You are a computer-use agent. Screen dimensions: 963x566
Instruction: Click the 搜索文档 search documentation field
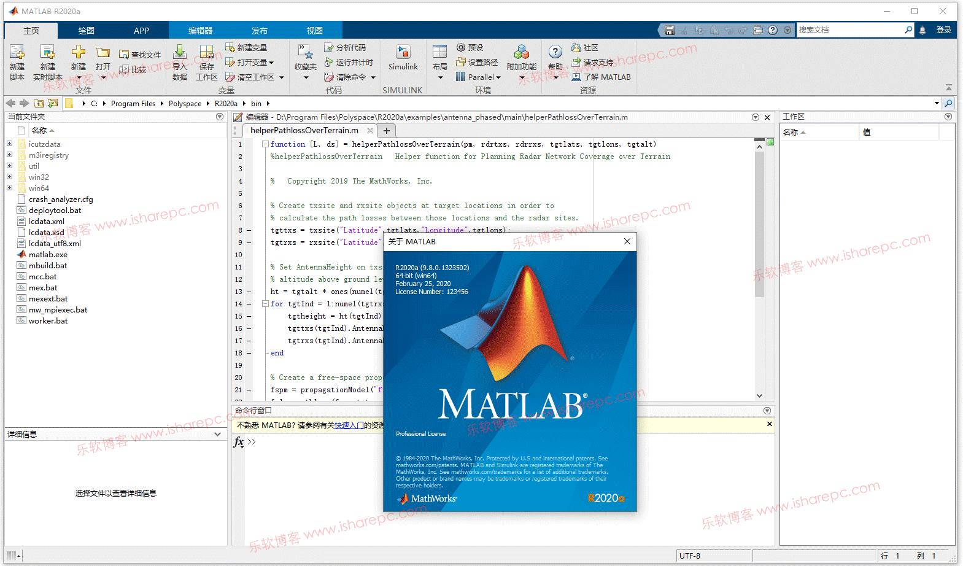(849, 30)
